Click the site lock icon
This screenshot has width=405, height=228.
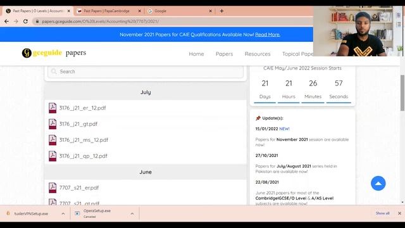(37, 22)
